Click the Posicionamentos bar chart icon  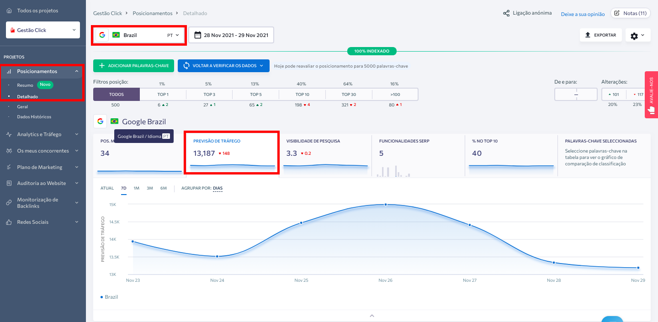9,71
